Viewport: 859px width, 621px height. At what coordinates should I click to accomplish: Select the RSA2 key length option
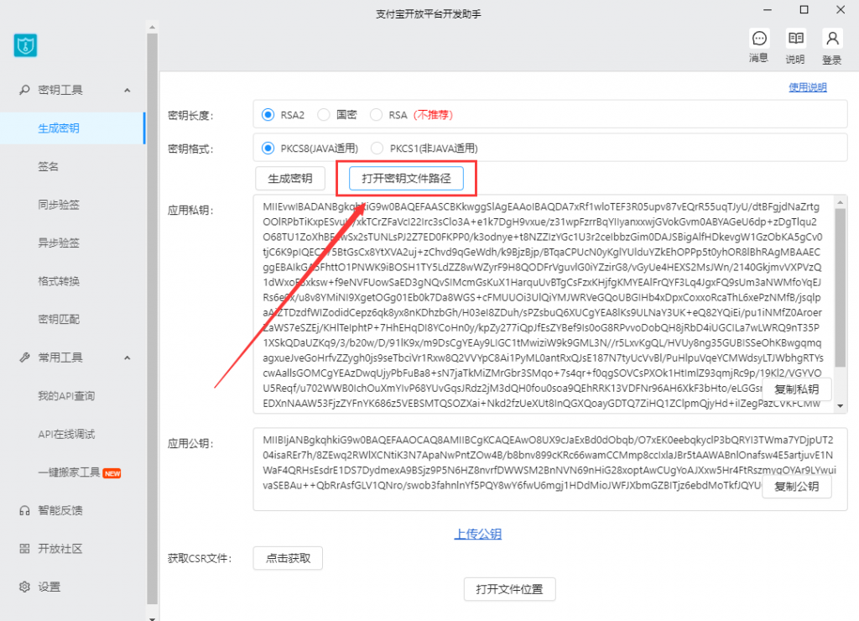click(x=268, y=115)
